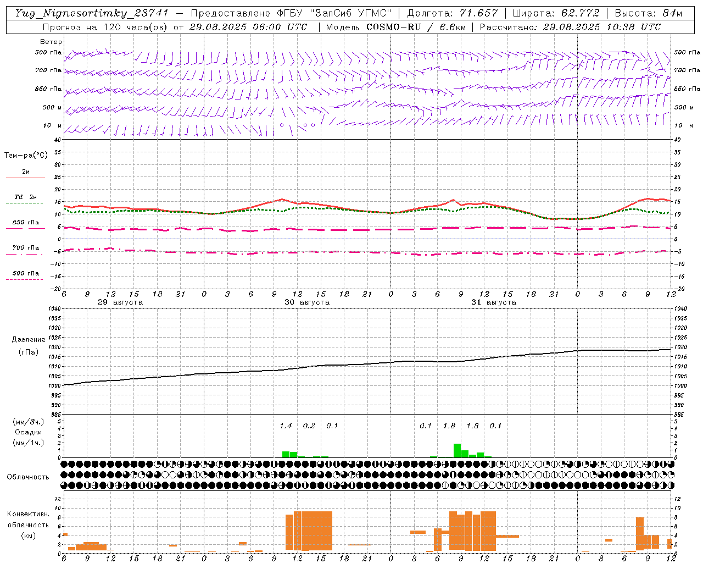Click the station title Yug_Nignesortimky_23741
Screen dimensions: 703x563
(x=92, y=13)
